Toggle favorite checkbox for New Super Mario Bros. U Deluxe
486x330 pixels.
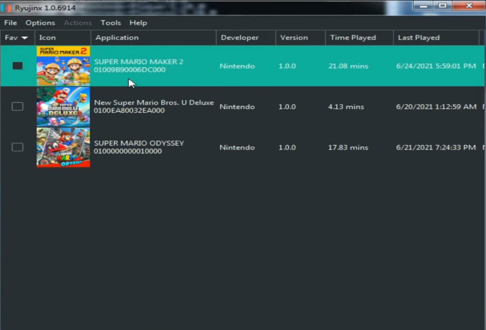[18, 107]
